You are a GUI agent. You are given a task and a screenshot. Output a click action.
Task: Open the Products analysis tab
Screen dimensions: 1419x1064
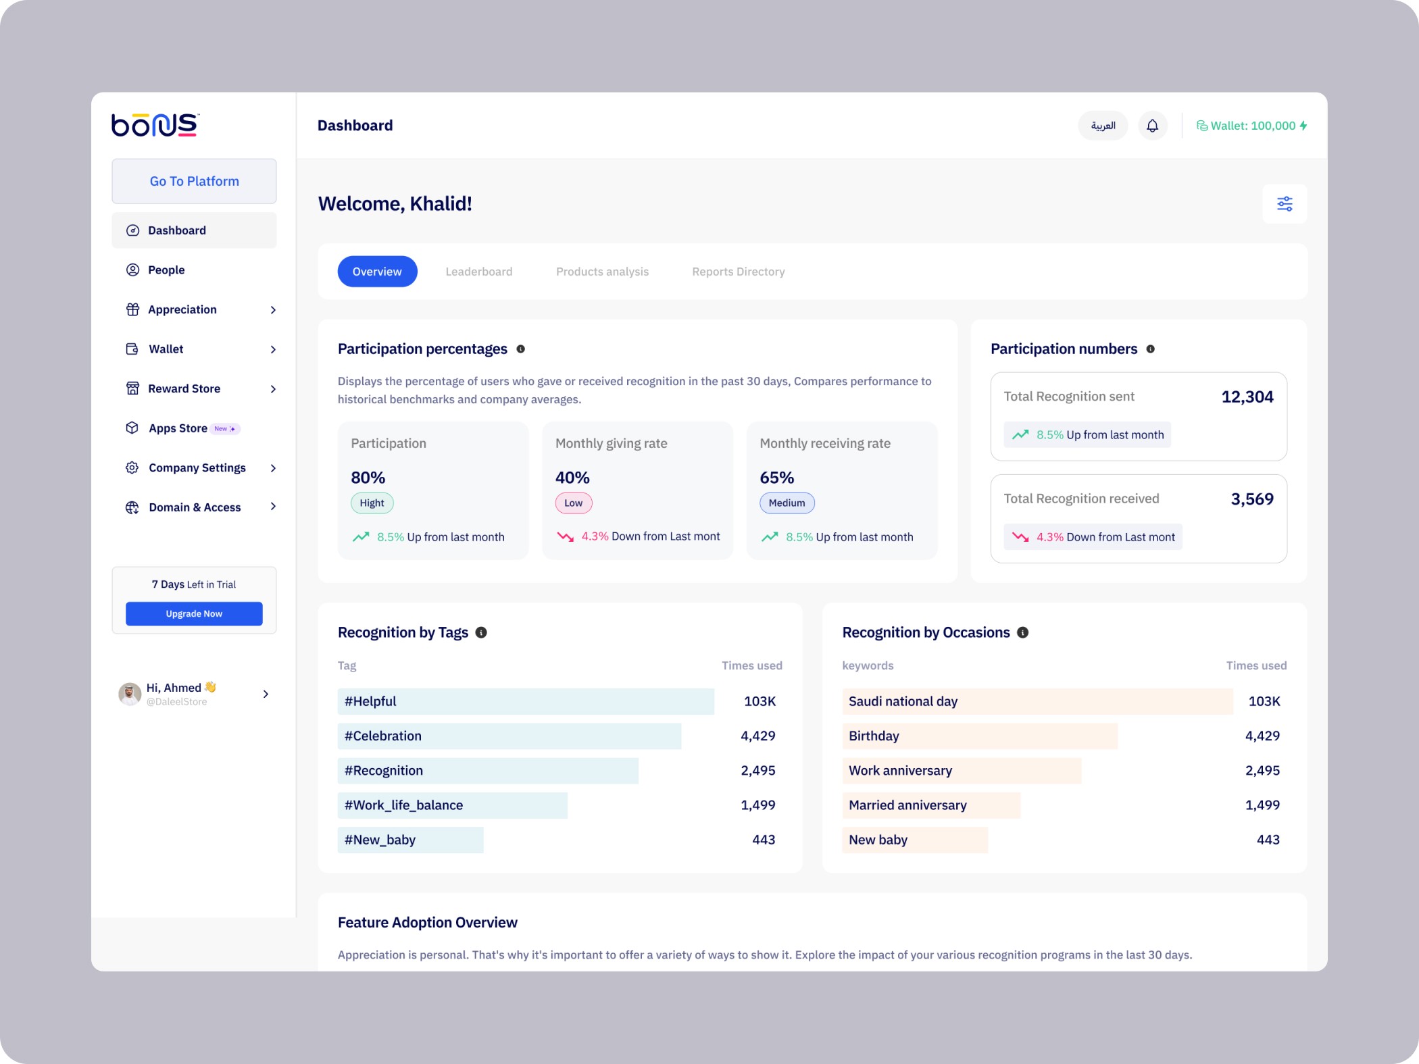click(601, 272)
